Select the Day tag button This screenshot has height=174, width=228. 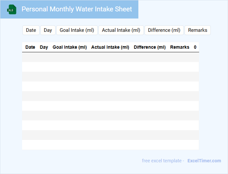click(48, 30)
